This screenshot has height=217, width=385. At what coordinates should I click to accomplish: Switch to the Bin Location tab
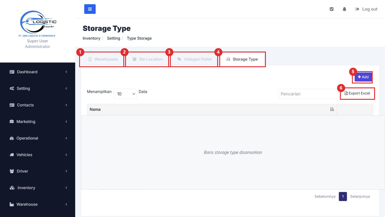pyautogui.click(x=147, y=59)
